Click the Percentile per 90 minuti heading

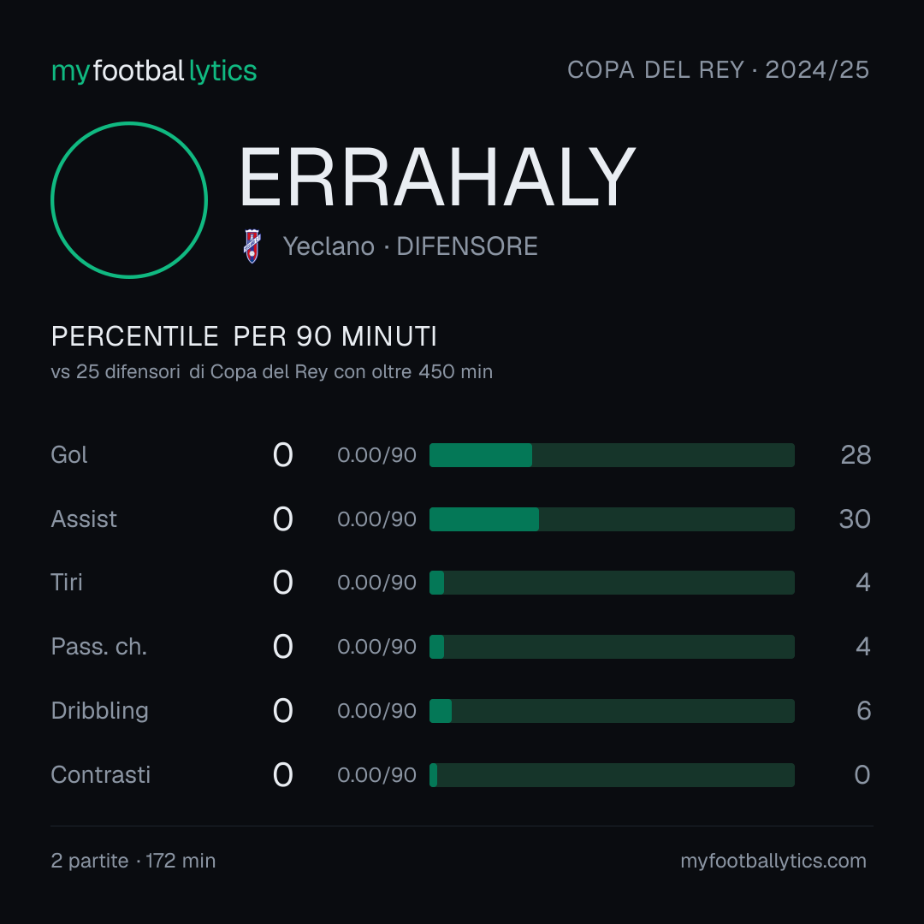244,336
